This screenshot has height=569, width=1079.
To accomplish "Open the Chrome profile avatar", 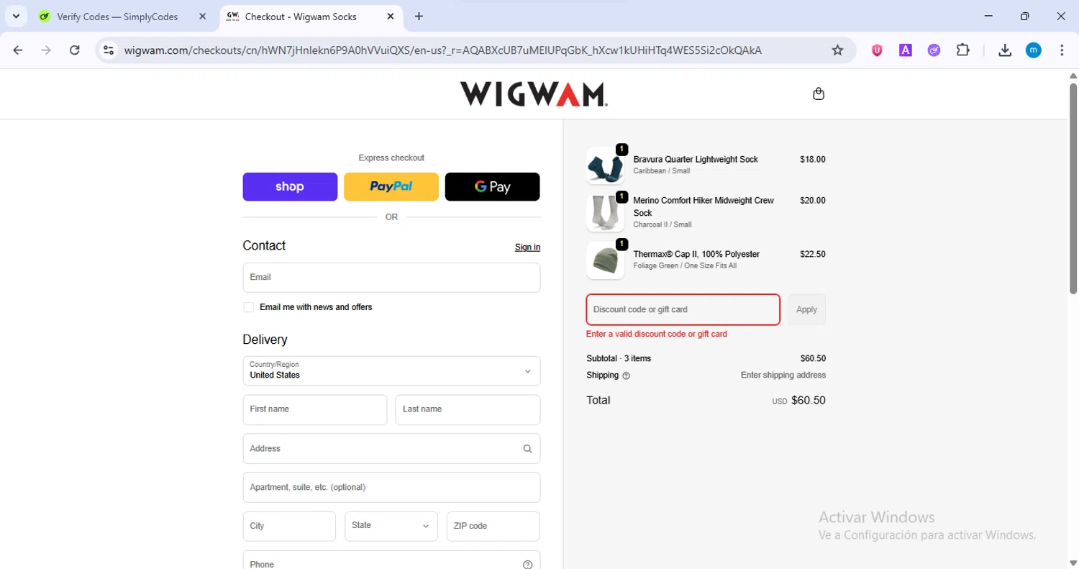I will click(1034, 50).
